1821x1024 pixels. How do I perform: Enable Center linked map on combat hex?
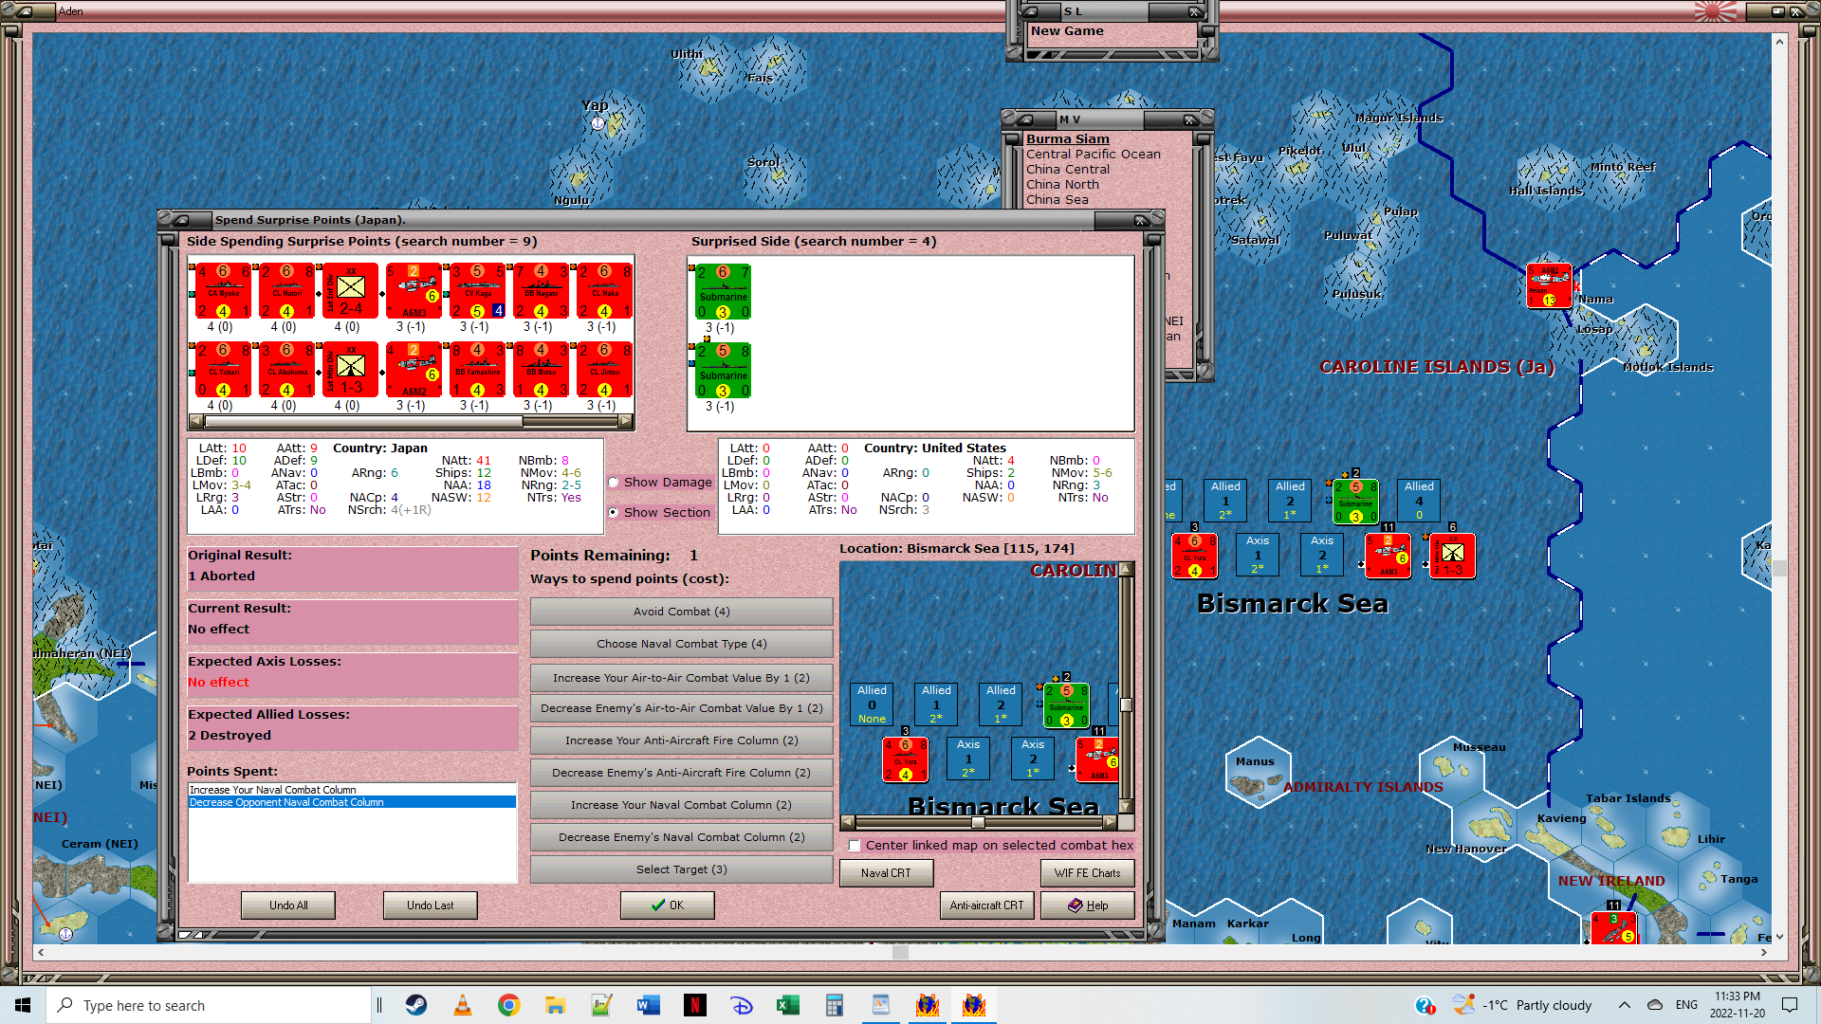[855, 846]
